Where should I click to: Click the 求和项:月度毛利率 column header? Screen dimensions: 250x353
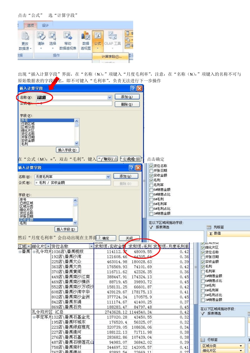click(171, 246)
